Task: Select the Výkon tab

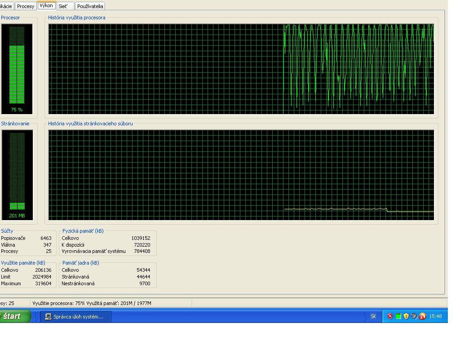Action: click(46, 6)
